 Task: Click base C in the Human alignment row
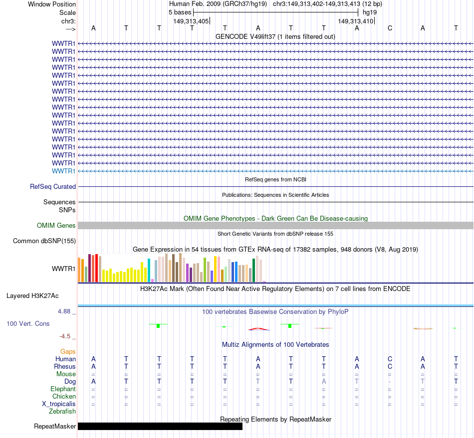pos(390,359)
